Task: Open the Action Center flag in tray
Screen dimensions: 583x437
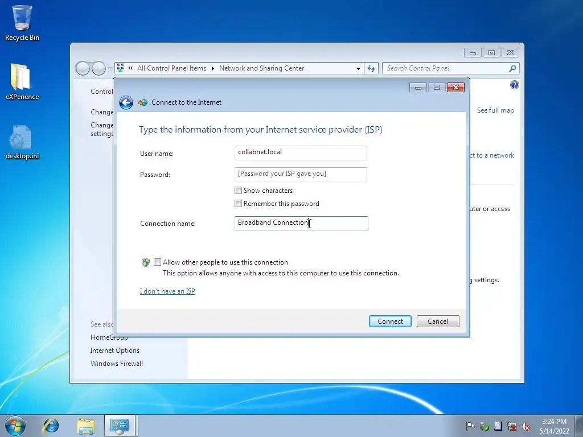Action: [470, 426]
